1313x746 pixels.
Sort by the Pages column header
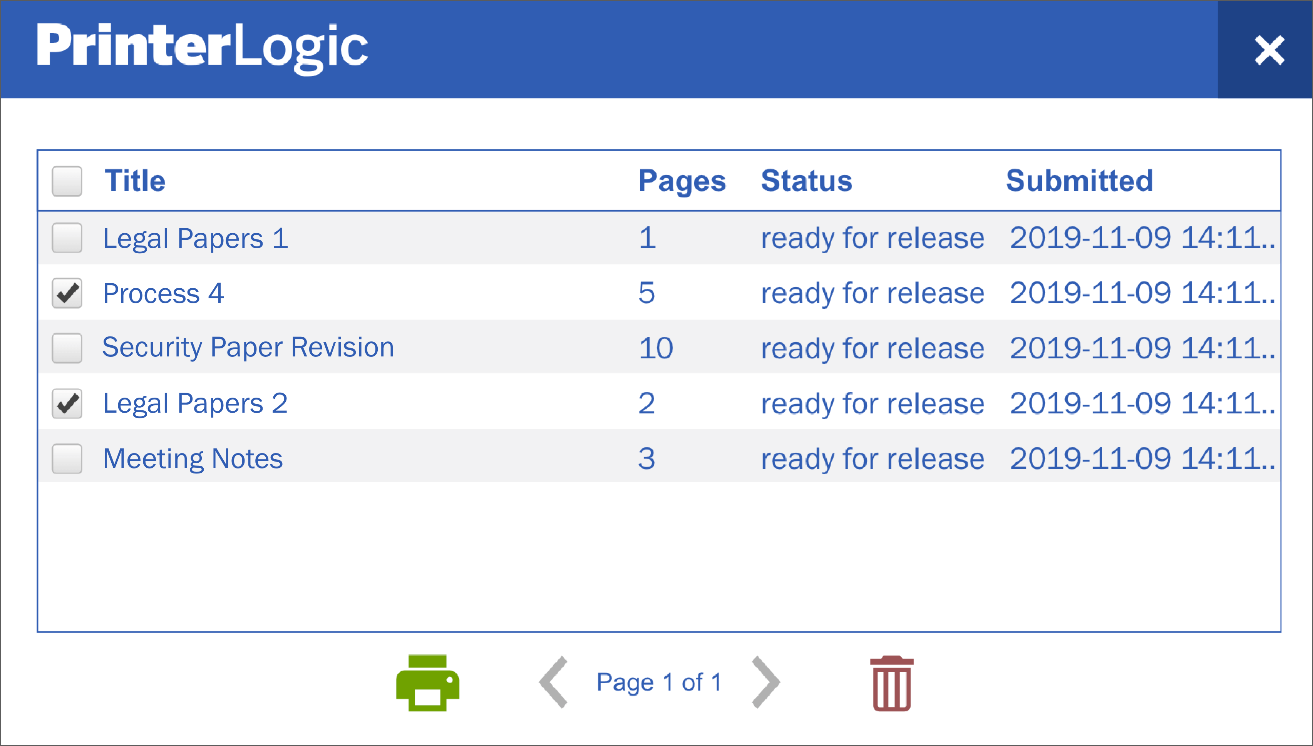tap(682, 181)
